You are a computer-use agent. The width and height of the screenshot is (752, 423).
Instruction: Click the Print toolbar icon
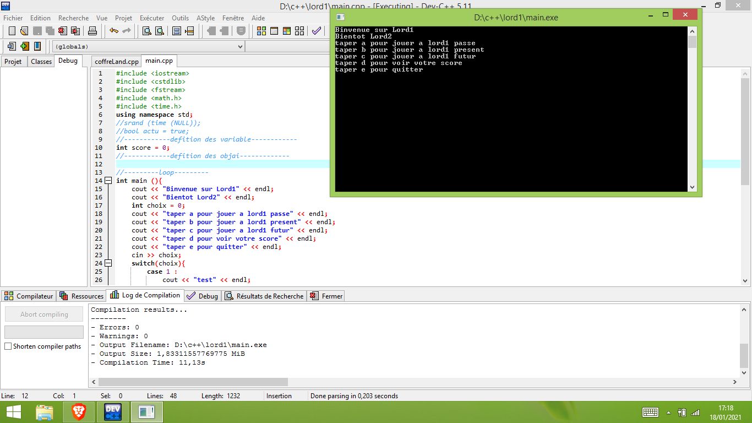tap(92, 31)
